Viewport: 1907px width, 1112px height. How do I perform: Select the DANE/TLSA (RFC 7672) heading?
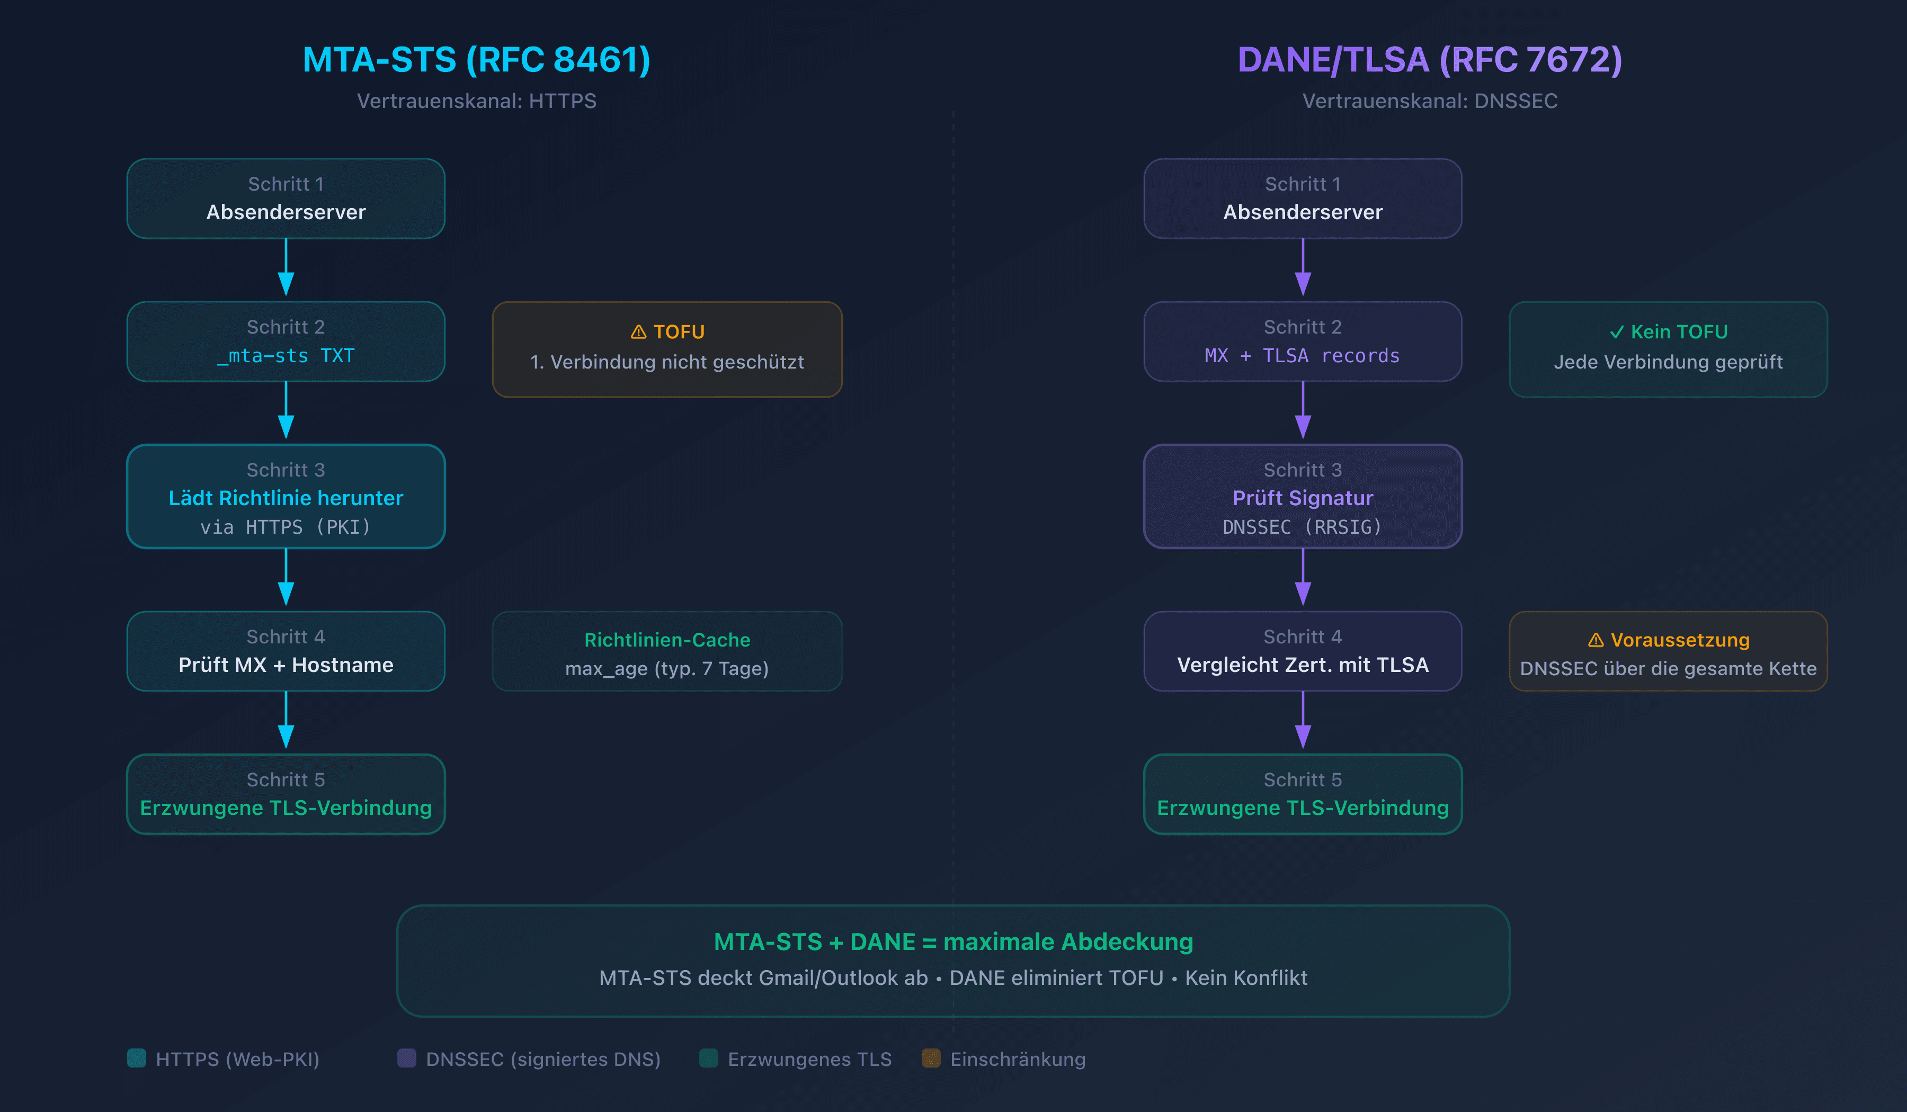click(x=1430, y=60)
